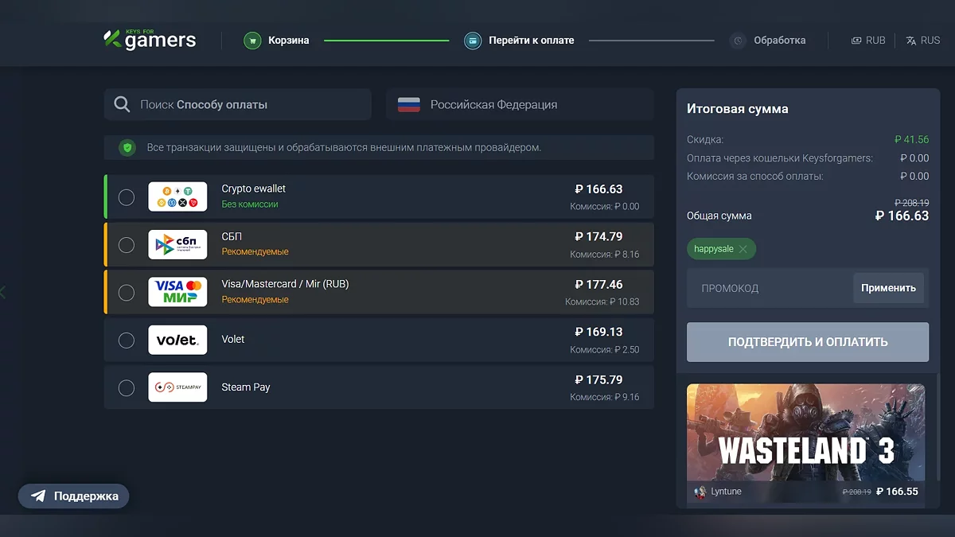Choose Steam Pay radio button

[x=127, y=388]
